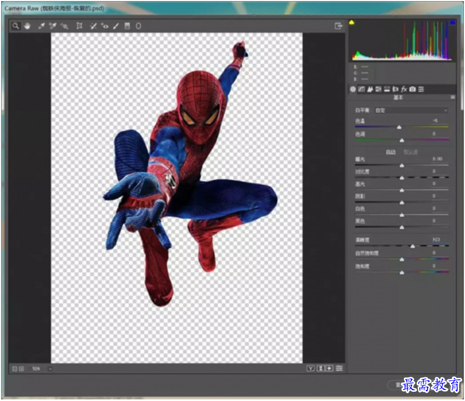Open the Presets panel tab icon
The height and width of the screenshot is (401, 465).
pyautogui.click(x=421, y=89)
